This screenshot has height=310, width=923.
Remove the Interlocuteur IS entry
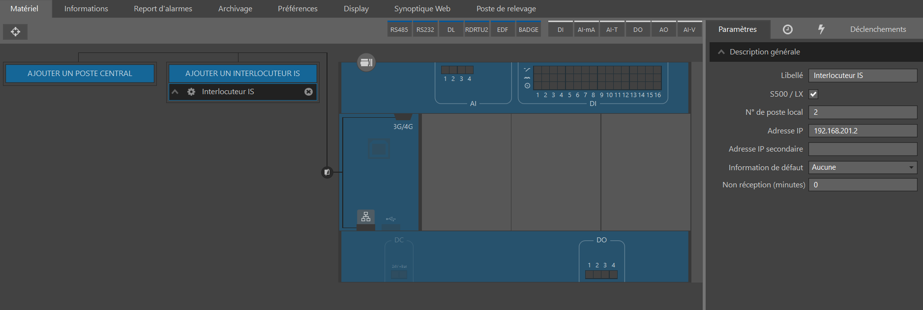pos(308,92)
